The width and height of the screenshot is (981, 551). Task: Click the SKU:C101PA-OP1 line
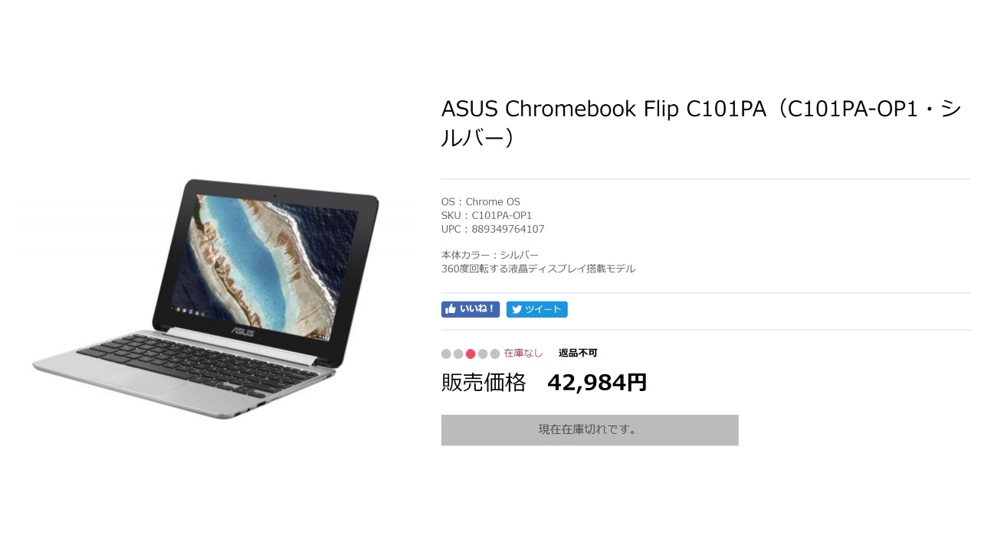coord(487,216)
